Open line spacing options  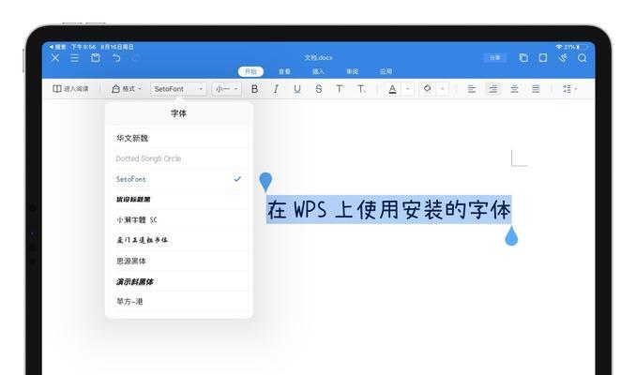point(570,89)
